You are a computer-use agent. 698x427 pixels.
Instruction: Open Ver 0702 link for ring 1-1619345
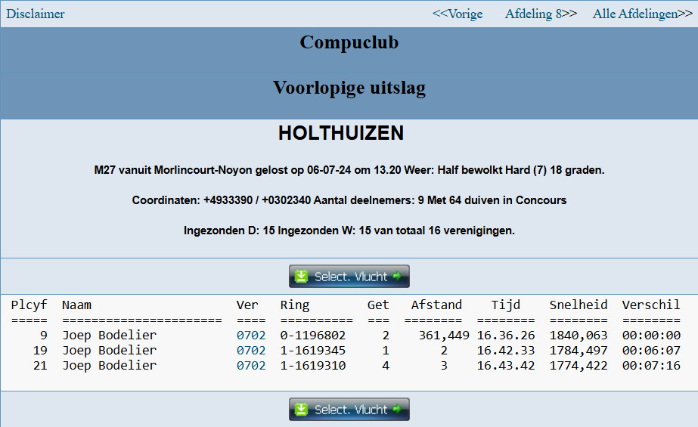tap(251, 351)
